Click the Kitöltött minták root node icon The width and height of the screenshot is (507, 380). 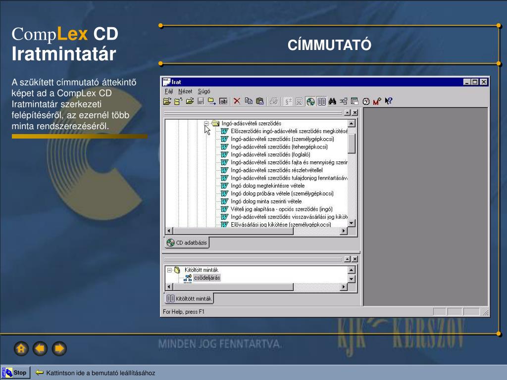click(x=177, y=270)
